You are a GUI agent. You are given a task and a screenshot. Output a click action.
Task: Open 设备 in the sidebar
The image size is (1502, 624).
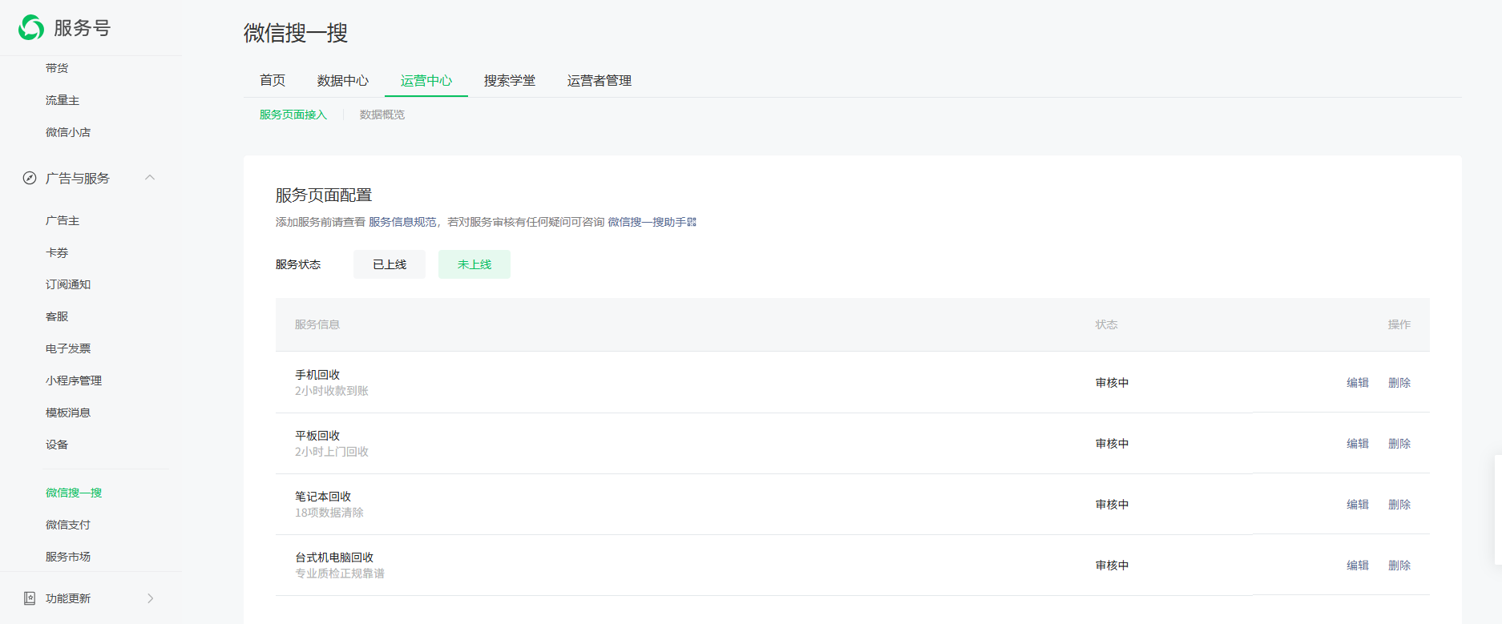click(x=57, y=445)
